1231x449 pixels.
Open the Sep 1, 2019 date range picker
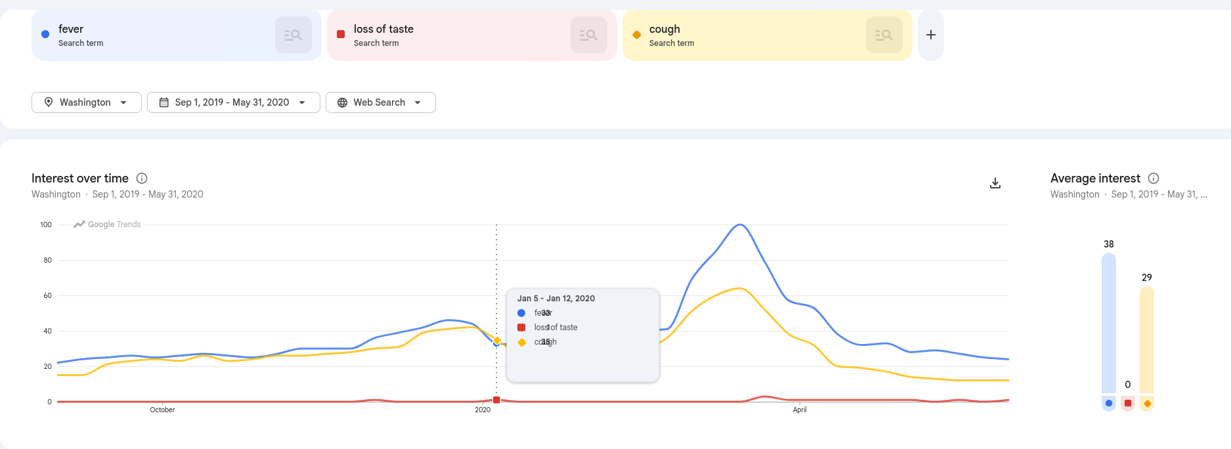pyautogui.click(x=234, y=102)
